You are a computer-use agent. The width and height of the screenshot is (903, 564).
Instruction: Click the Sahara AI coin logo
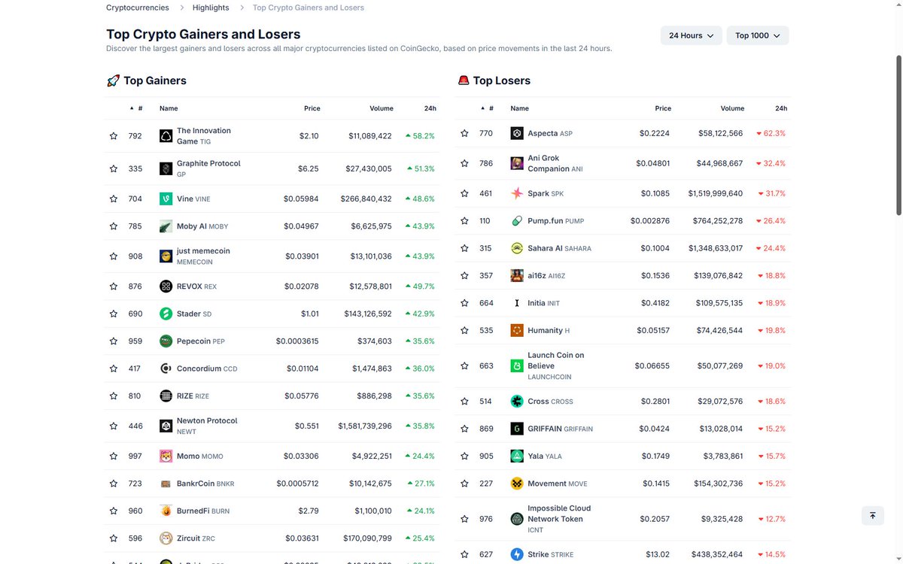click(517, 248)
